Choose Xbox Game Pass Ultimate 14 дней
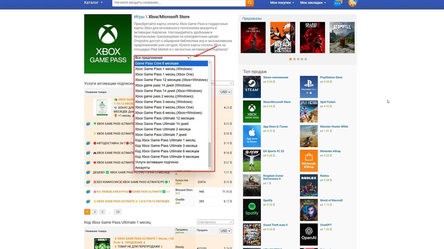 tap(171, 124)
